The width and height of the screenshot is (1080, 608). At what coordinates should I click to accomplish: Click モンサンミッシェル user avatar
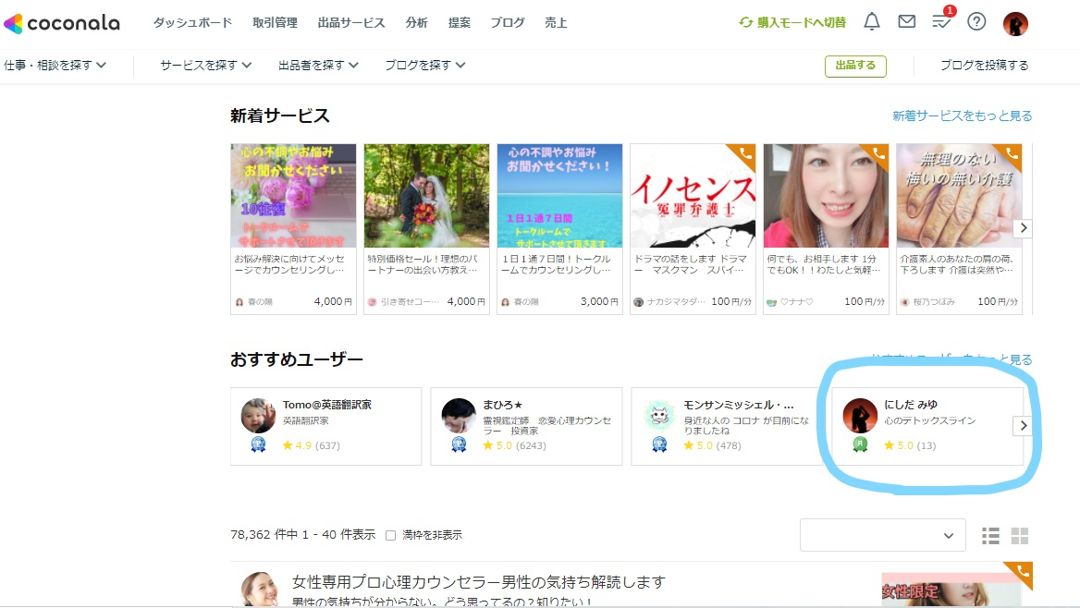(x=659, y=415)
